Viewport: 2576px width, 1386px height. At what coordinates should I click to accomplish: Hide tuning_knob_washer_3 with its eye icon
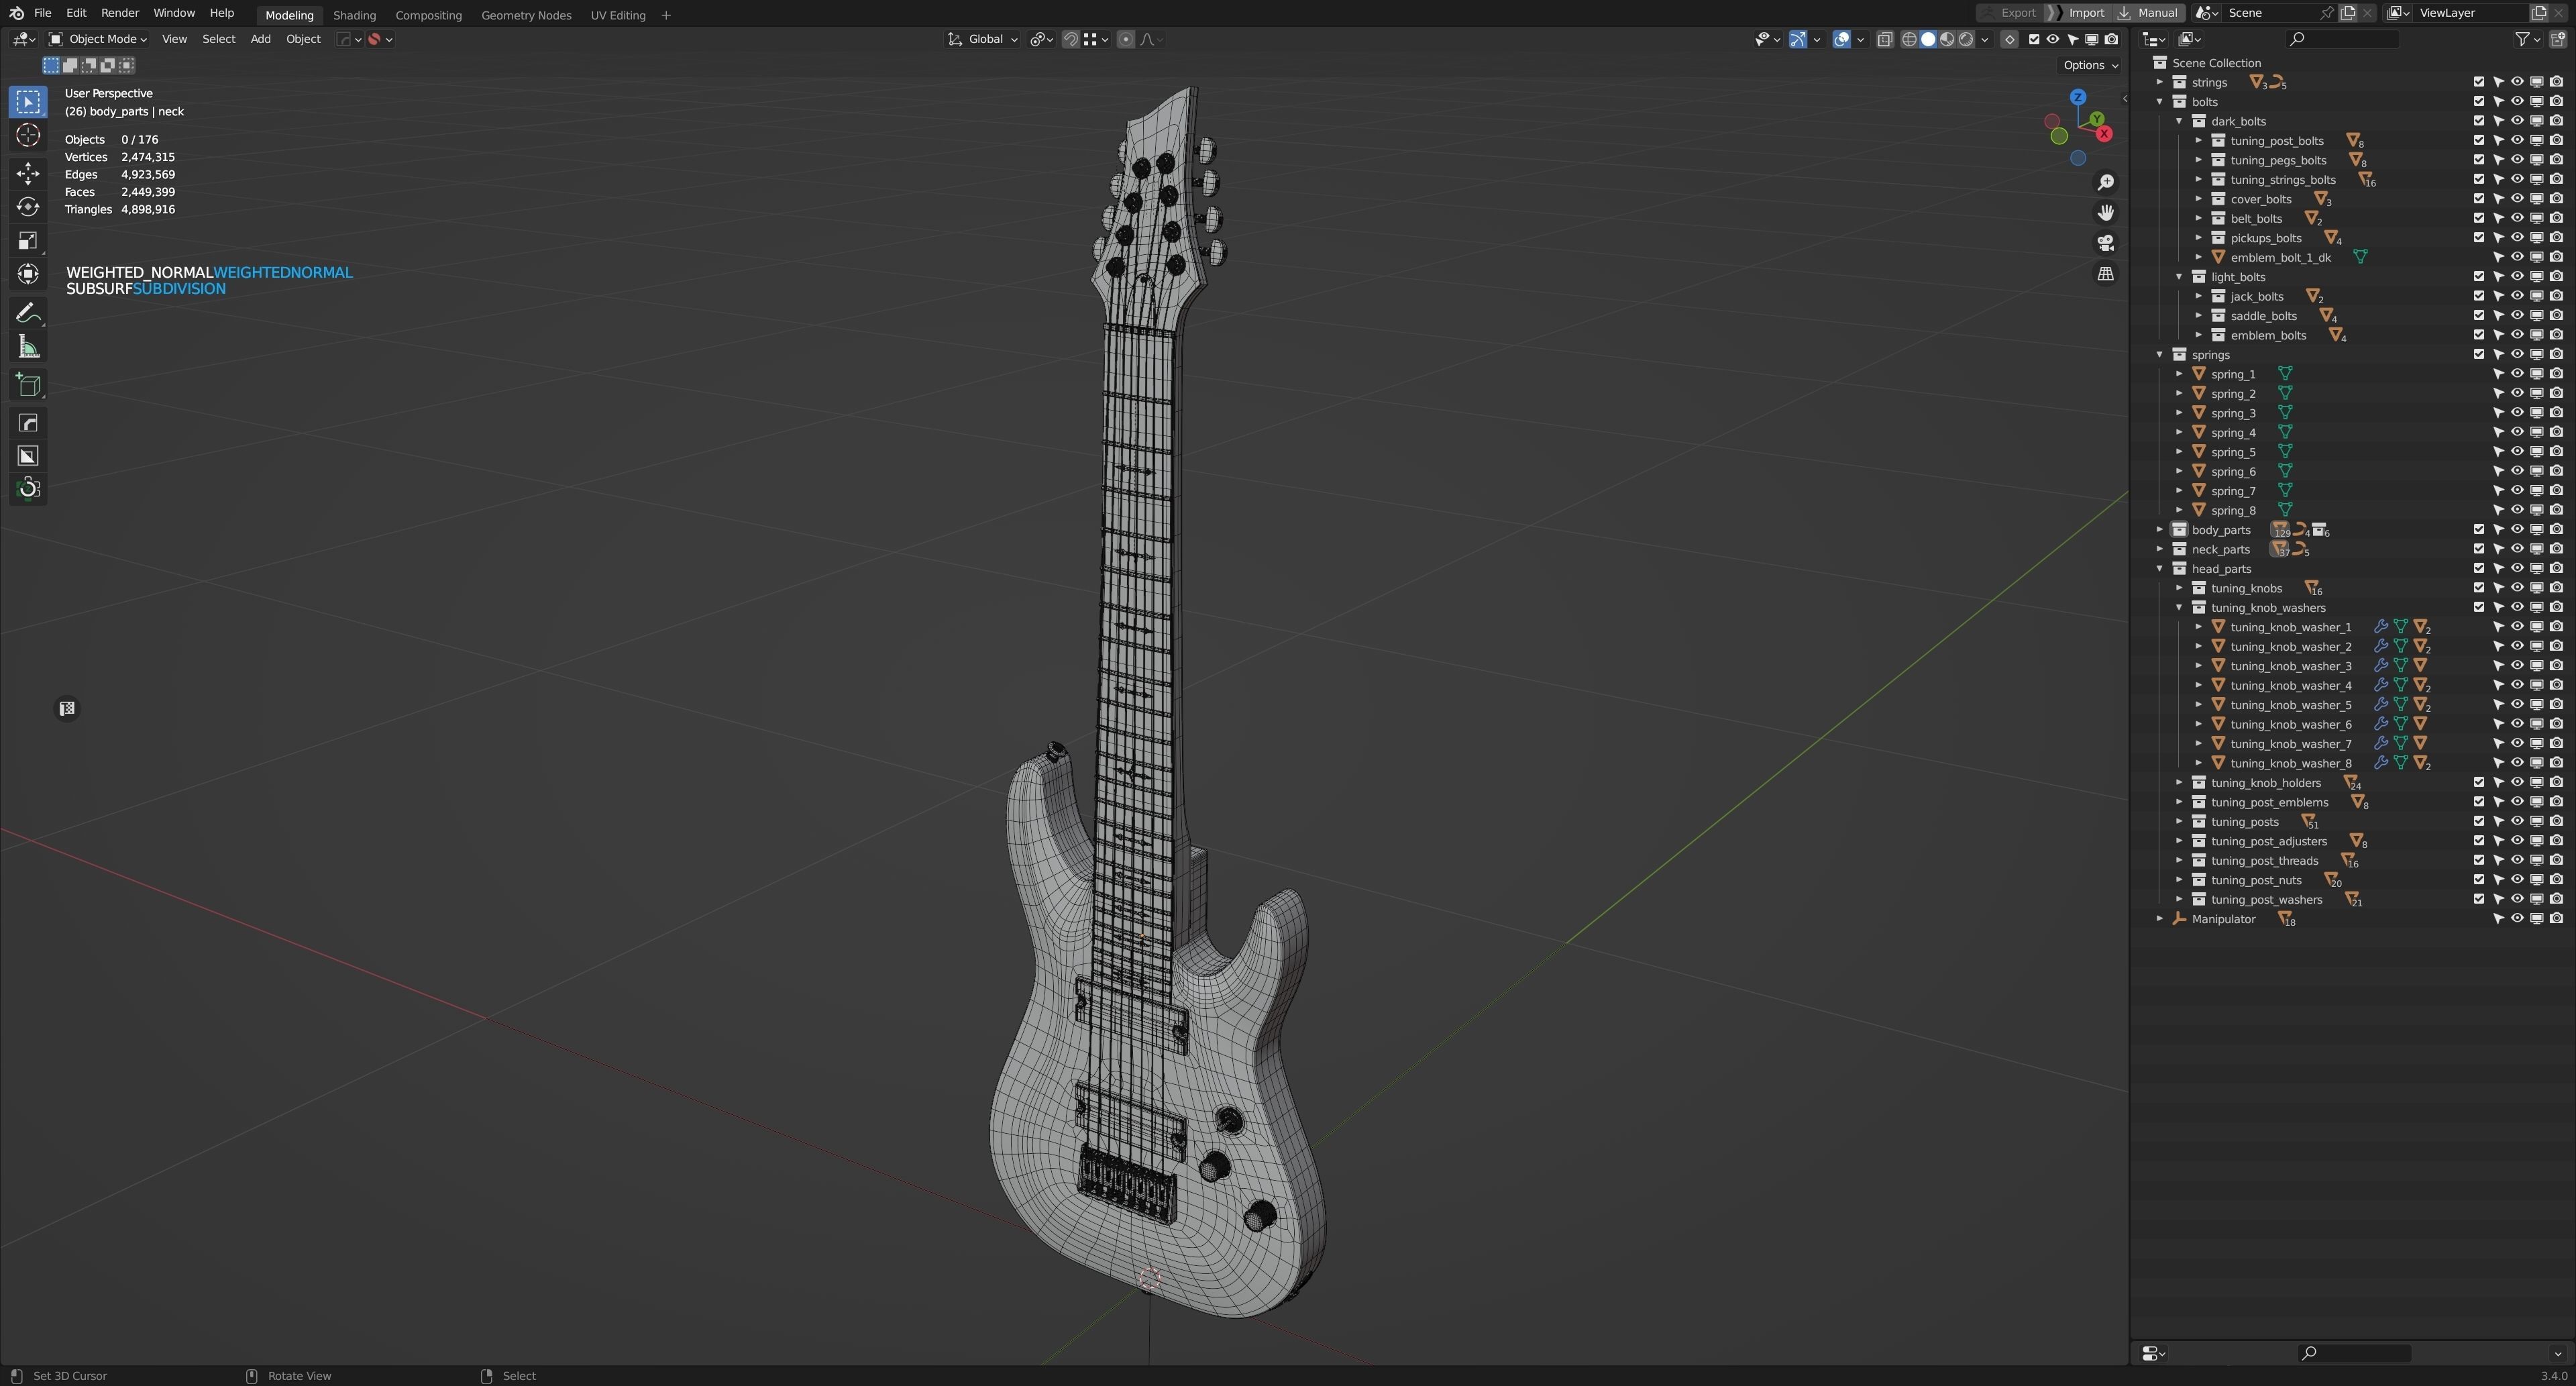pos(2517,665)
